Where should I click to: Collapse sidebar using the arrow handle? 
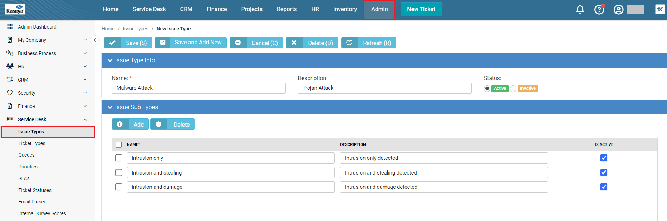point(95,40)
